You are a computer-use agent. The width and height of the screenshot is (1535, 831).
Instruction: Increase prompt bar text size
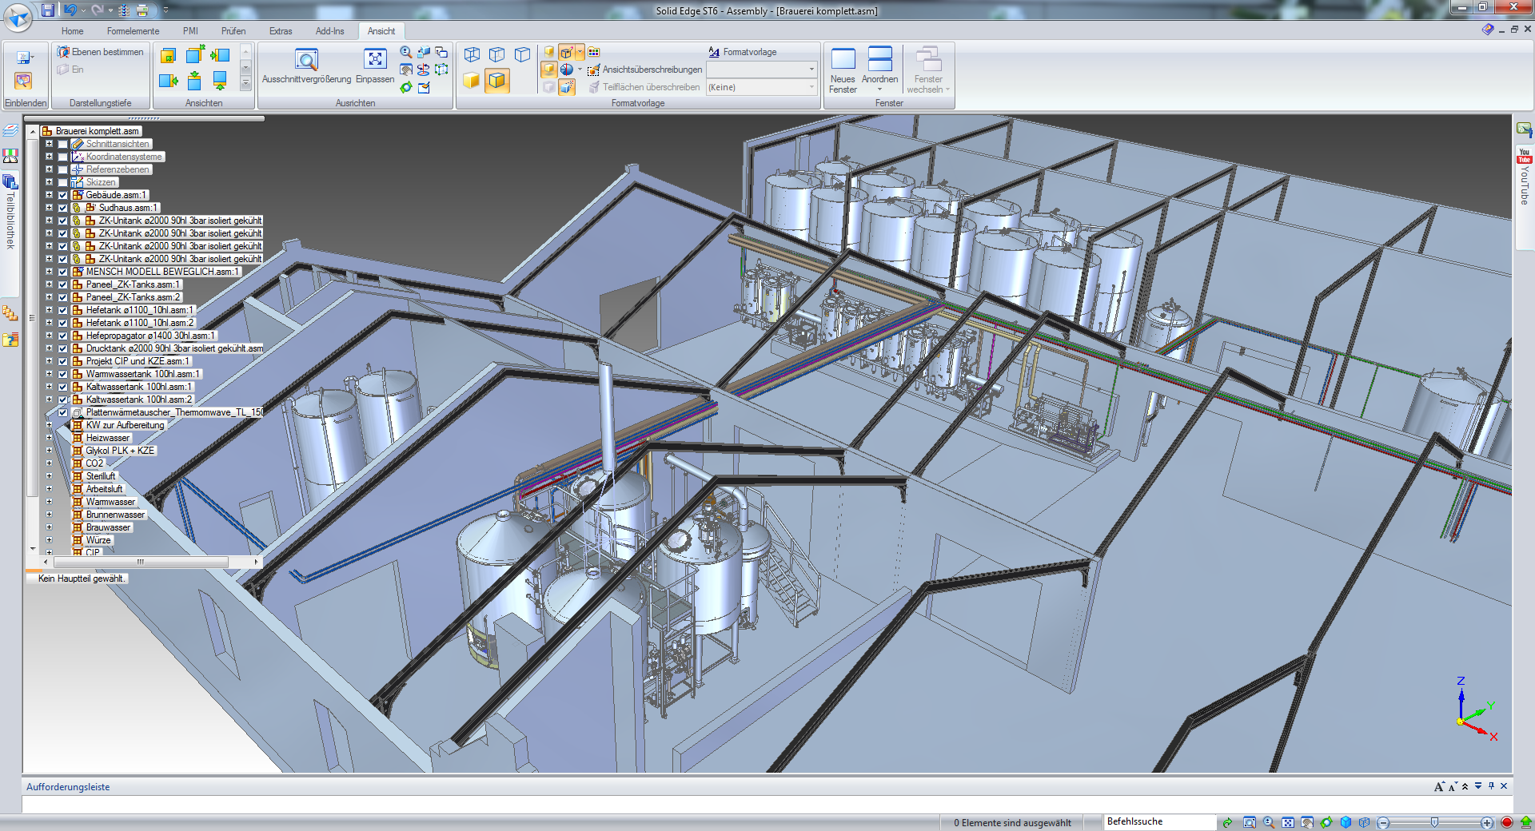(1439, 786)
